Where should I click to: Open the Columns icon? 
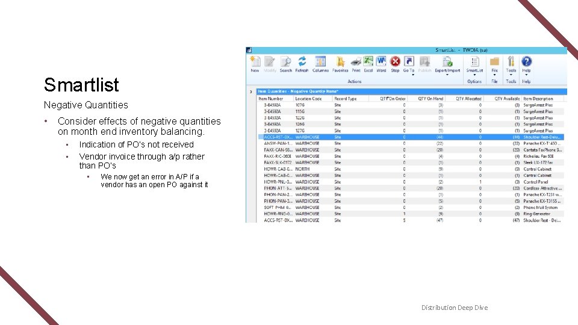pyautogui.click(x=320, y=61)
